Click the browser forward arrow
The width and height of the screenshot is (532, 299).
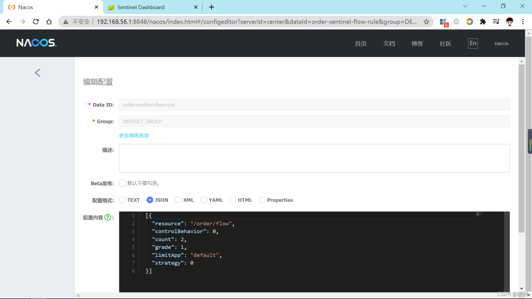point(22,22)
